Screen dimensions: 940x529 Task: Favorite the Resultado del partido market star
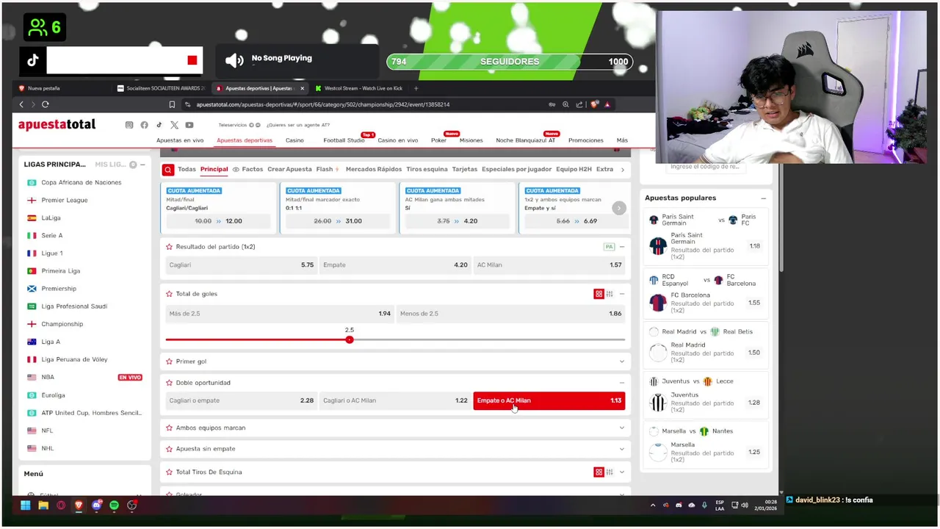pos(169,247)
